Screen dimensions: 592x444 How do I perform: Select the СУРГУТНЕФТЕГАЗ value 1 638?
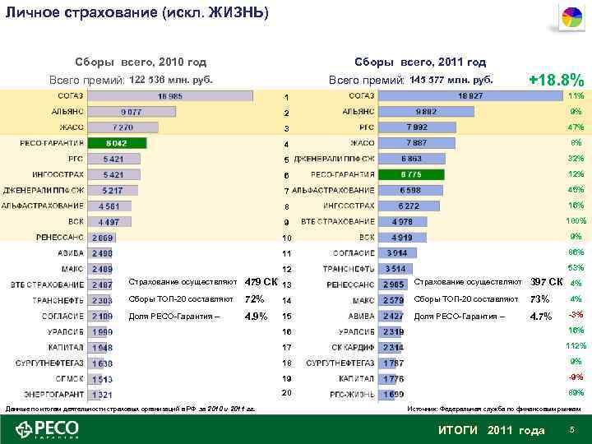[x=102, y=363]
